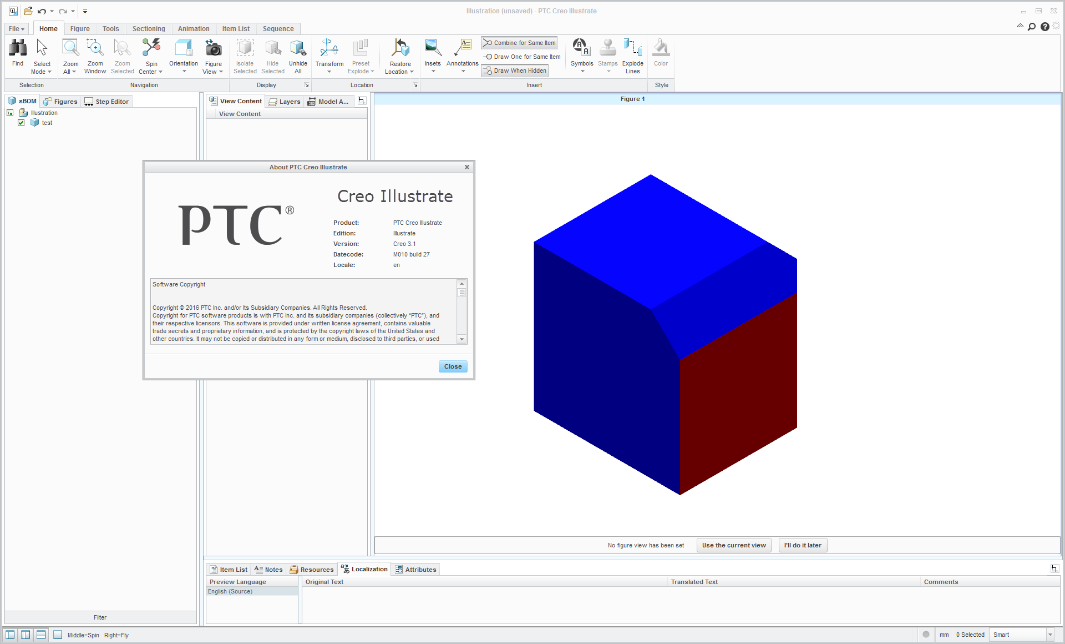
Task: Click the Color paint icon
Action: coord(661,48)
